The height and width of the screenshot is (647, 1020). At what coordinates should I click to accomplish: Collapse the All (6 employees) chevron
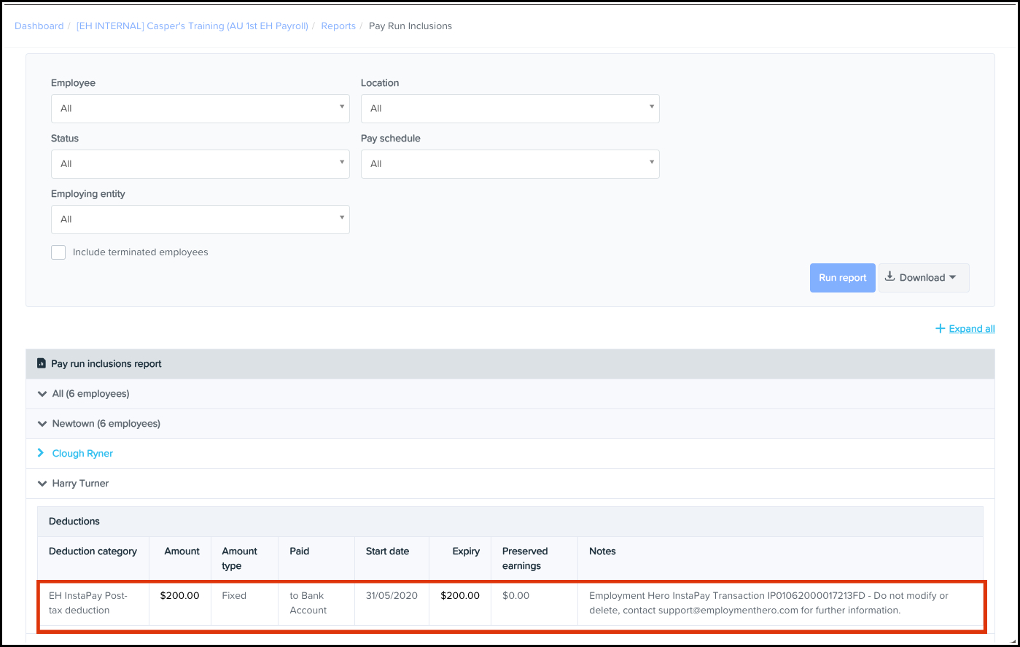tap(42, 394)
